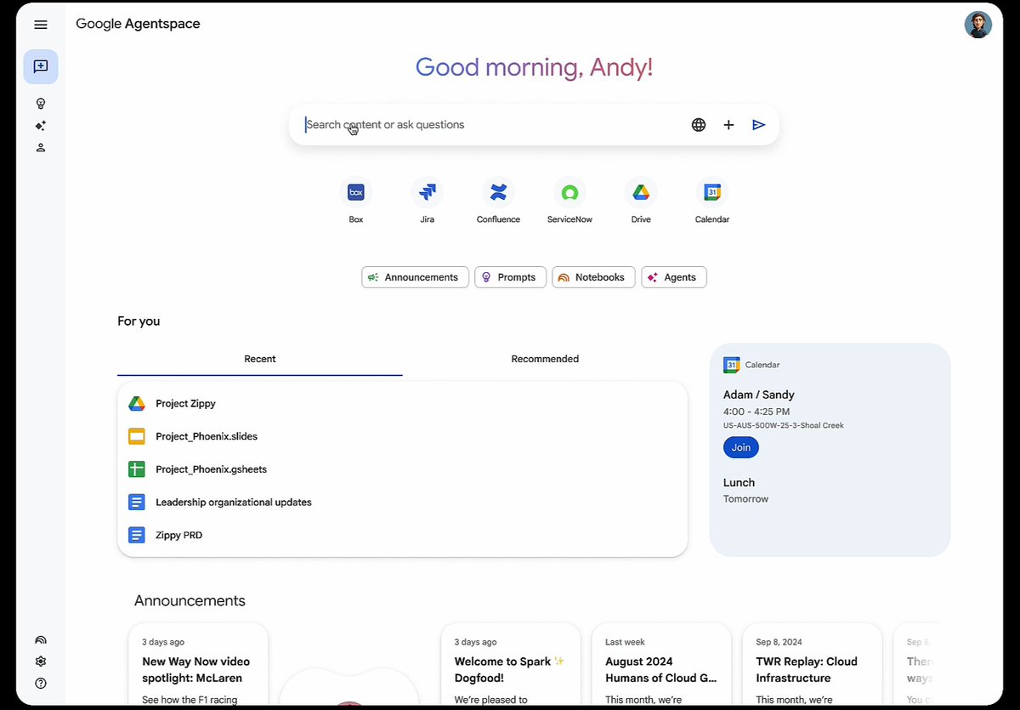Open the lightbulb prompts icon in sidebar
This screenshot has width=1020, height=710.
click(40, 104)
